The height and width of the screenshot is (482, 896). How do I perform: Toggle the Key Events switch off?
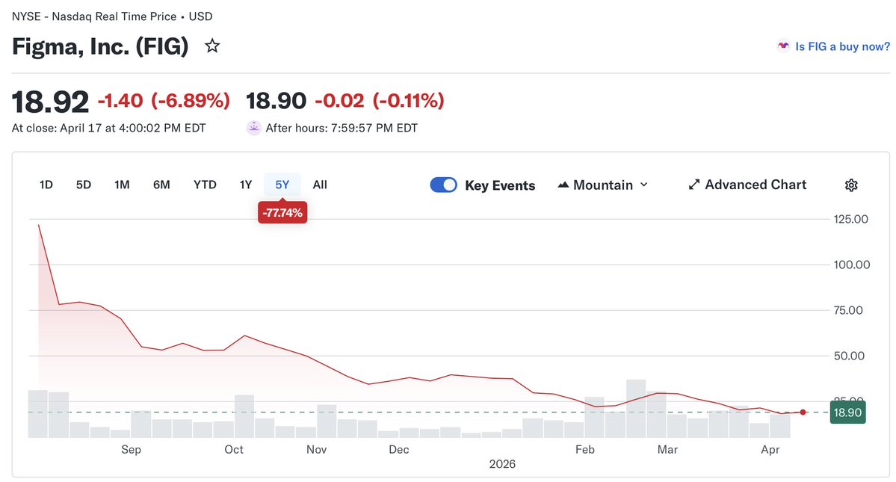443,185
